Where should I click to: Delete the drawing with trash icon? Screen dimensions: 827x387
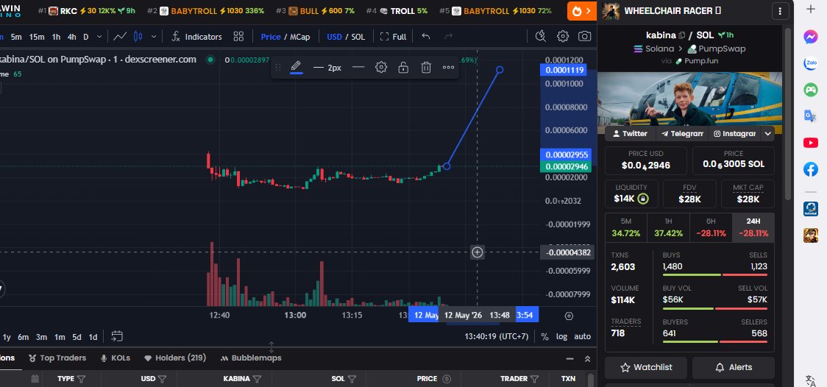426,68
